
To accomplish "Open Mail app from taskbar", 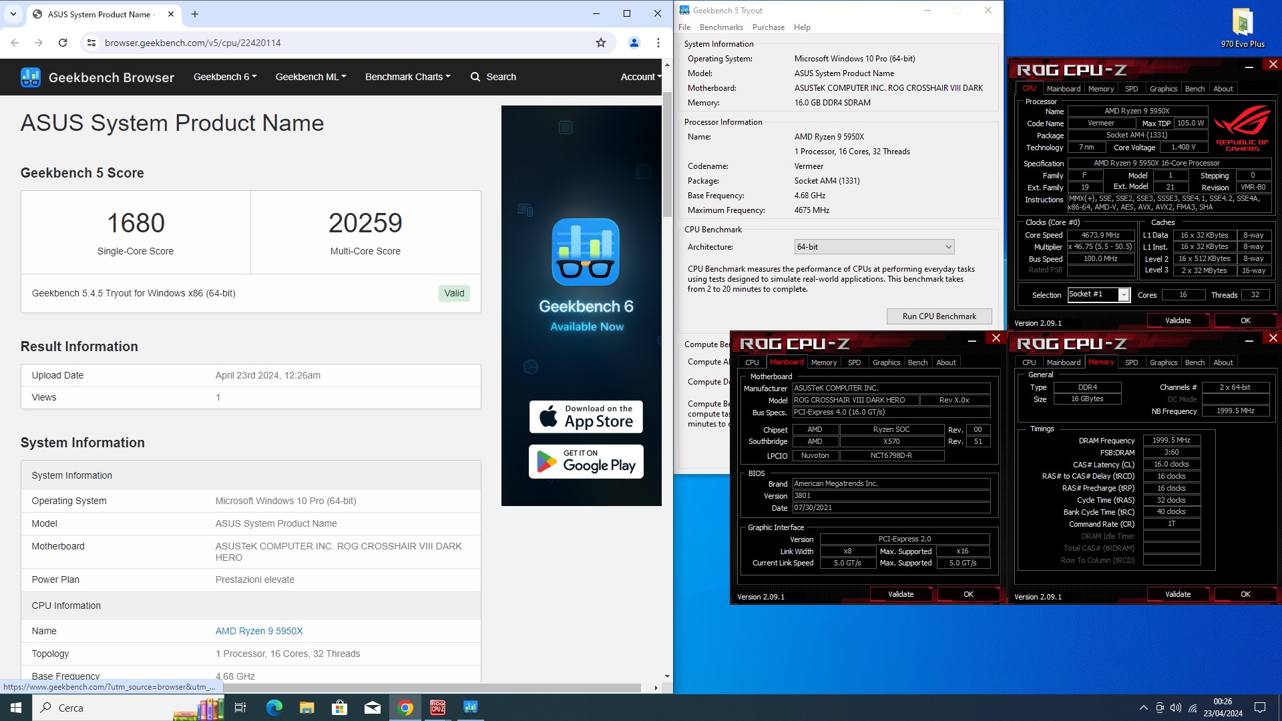I will (x=373, y=708).
